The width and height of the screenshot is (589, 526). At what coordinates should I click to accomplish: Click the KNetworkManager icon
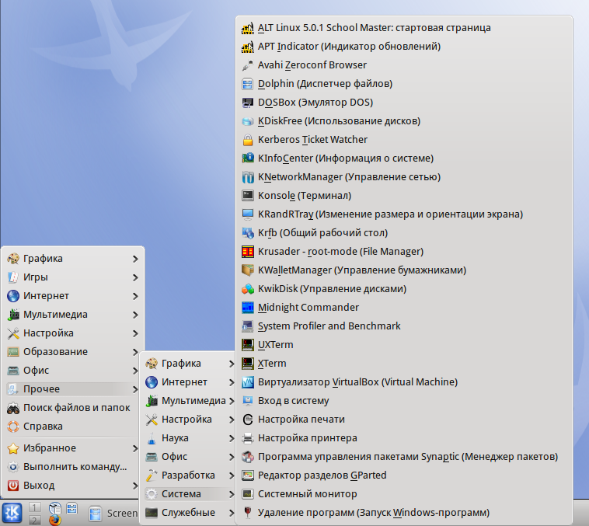point(248,177)
